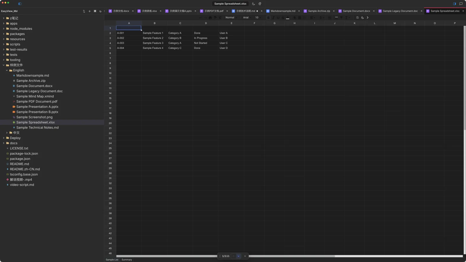Select the Sample List sheet tab
The image size is (466, 262).
pyautogui.click(x=112, y=260)
